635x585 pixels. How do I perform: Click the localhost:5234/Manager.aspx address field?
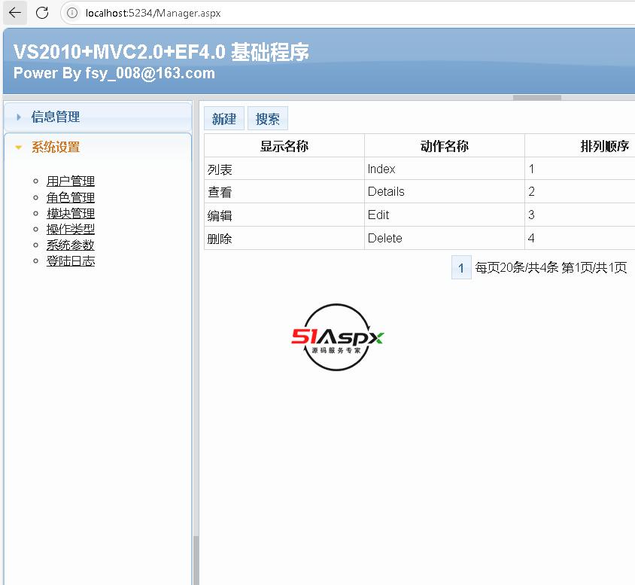point(153,13)
